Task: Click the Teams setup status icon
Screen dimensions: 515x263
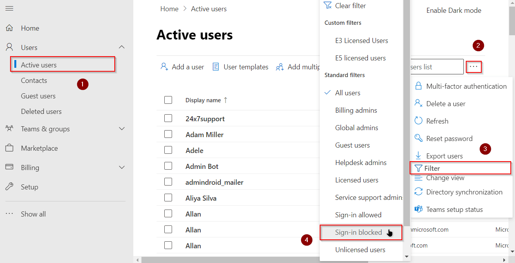Action: (418, 209)
